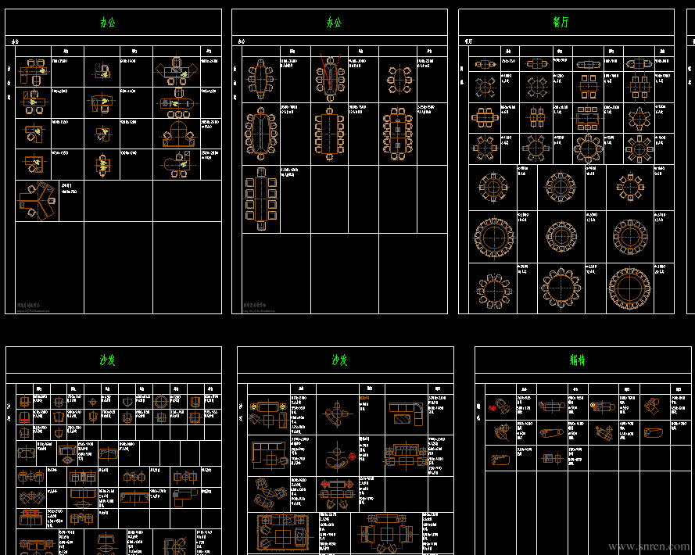Select the L-shaped sectional sofa block

pos(270,455)
